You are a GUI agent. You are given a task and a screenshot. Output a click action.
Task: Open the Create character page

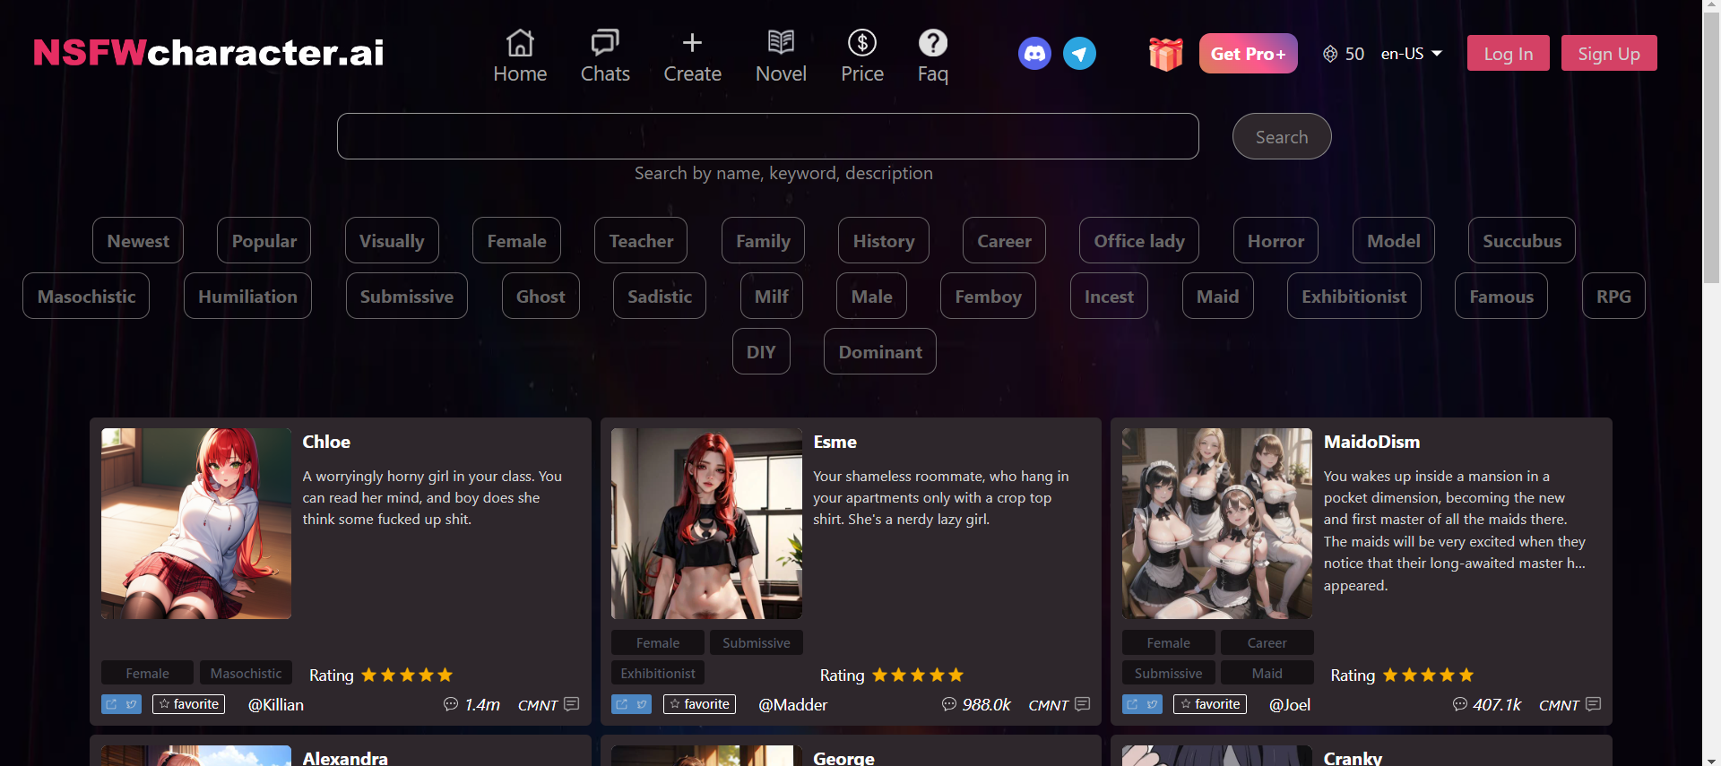tap(692, 56)
